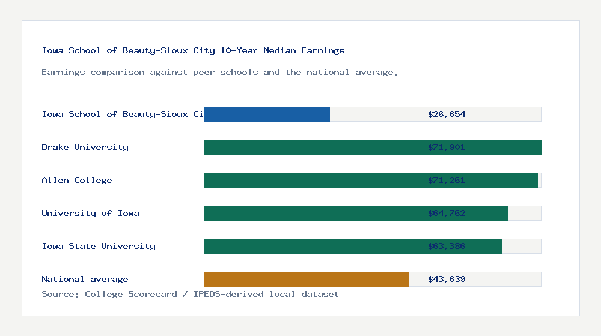The width and height of the screenshot is (601, 336).
Task: Click the blue Iowa School of Beauty bar
Action: pos(267,115)
